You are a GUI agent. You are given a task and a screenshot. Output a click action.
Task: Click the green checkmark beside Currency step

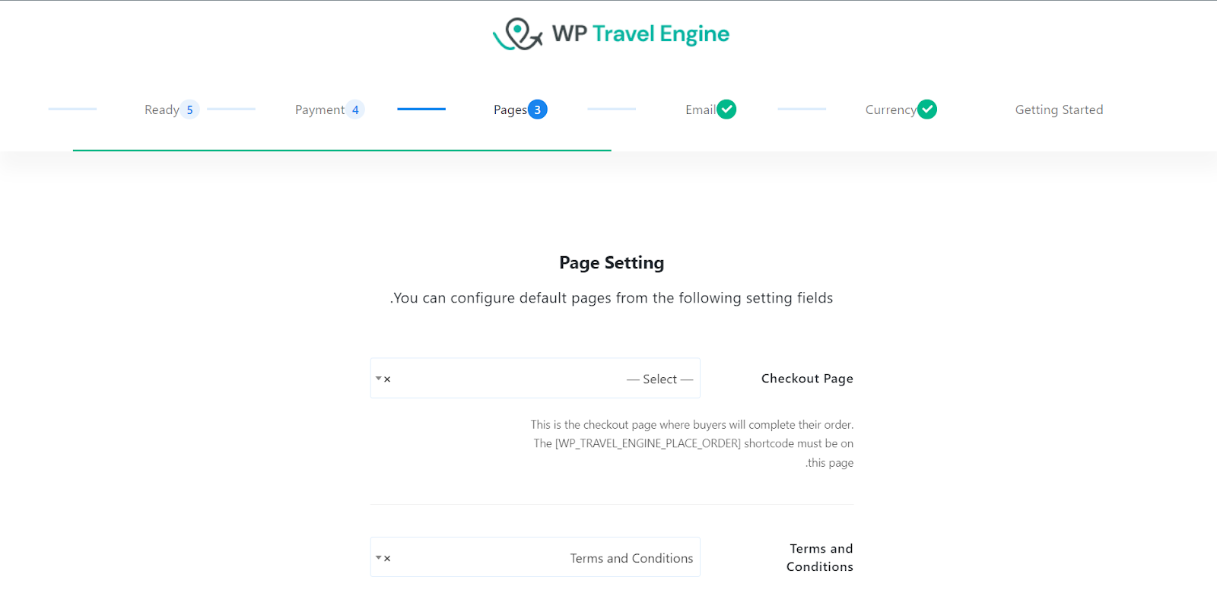926,109
